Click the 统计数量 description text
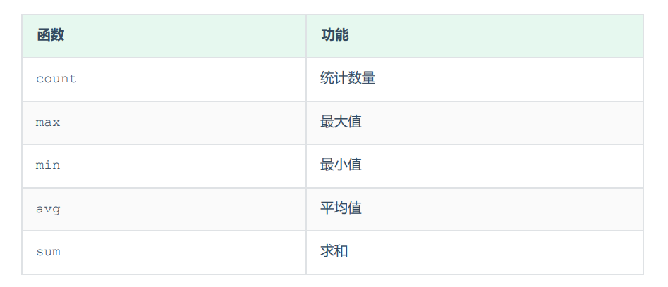 (348, 79)
